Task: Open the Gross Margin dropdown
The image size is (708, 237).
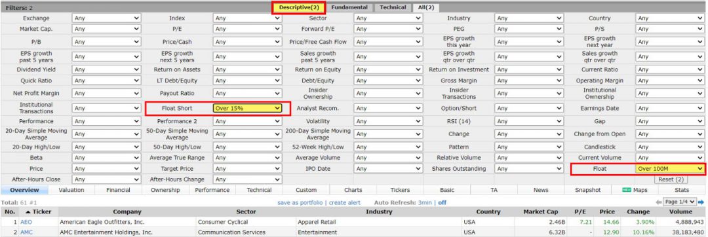Action: point(529,81)
